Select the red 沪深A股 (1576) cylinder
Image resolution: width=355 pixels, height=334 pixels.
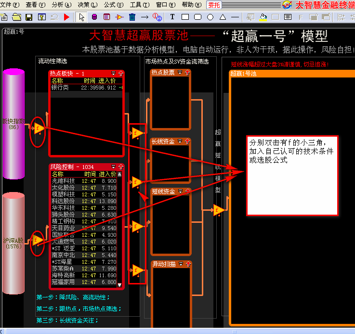[x=13, y=243]
